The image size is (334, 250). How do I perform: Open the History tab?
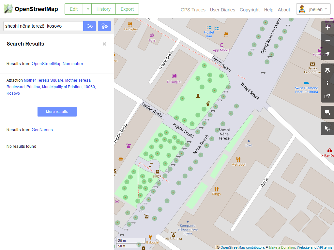[103, 9]
